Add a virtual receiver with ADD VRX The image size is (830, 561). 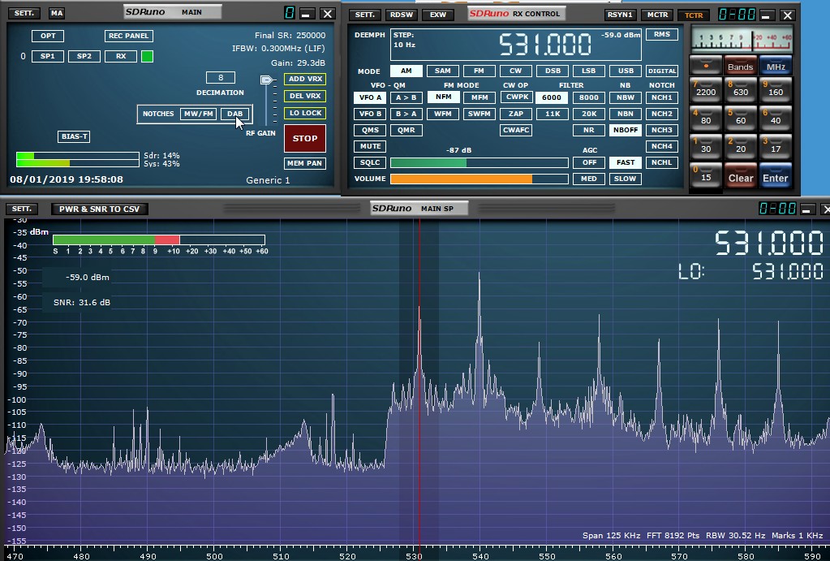(x=305, y=79)
